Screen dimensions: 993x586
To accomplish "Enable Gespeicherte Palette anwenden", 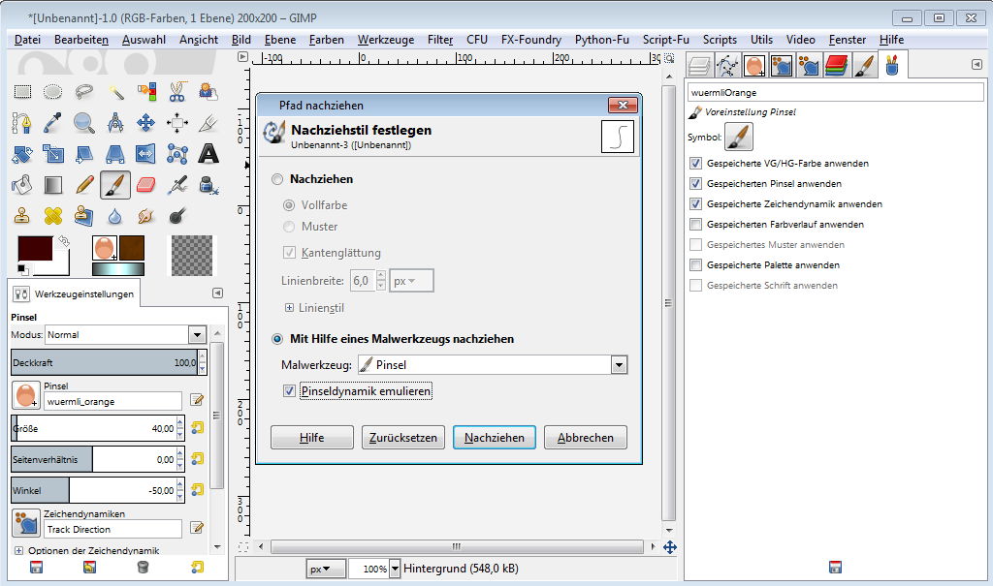I will click(x=695, y=264).
